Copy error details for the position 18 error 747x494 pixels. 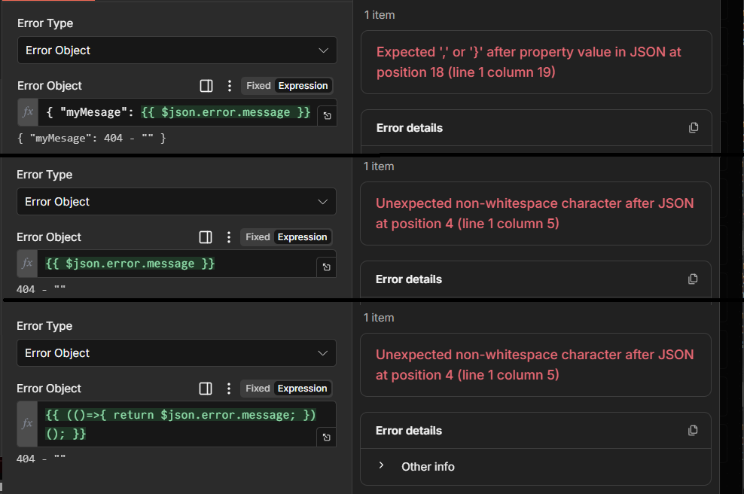tap(694, 127)
